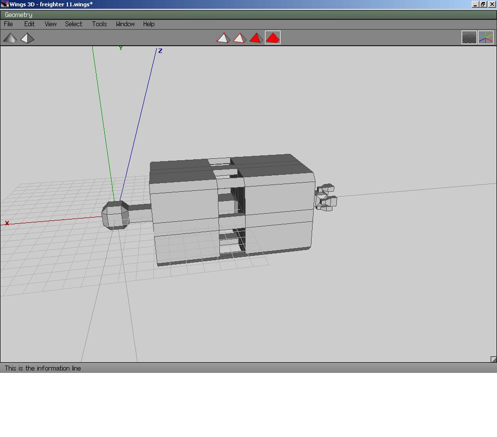Expand the Tools menu

[99, 24]
